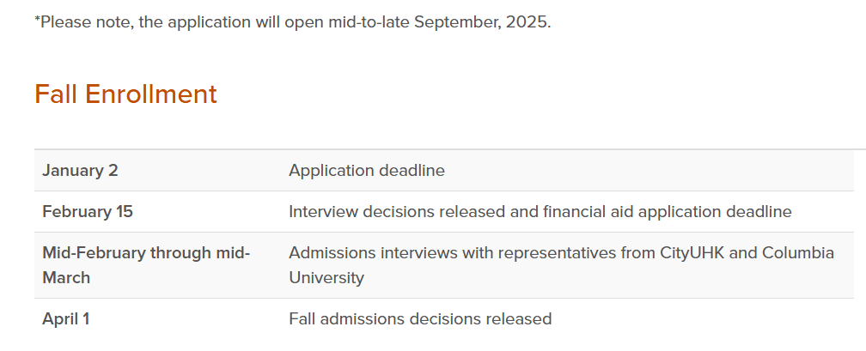
Task: Select the January 2 date cell
Action: tap(80, 171)
